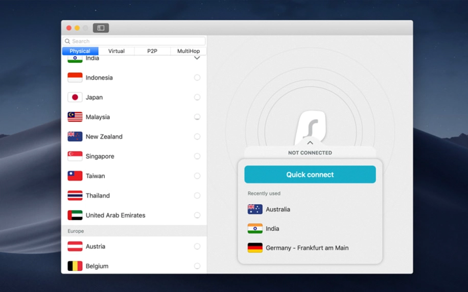This screenshot has width=468, height=292.
Task: Click in the Search field
Action: pyautogui.click(x=134, y=41)
